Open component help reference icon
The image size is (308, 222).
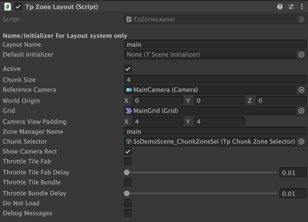point(280,7)
